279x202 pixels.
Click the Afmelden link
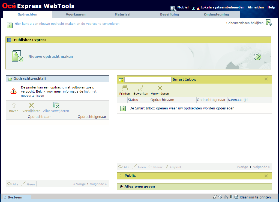(x=256, y=7)
